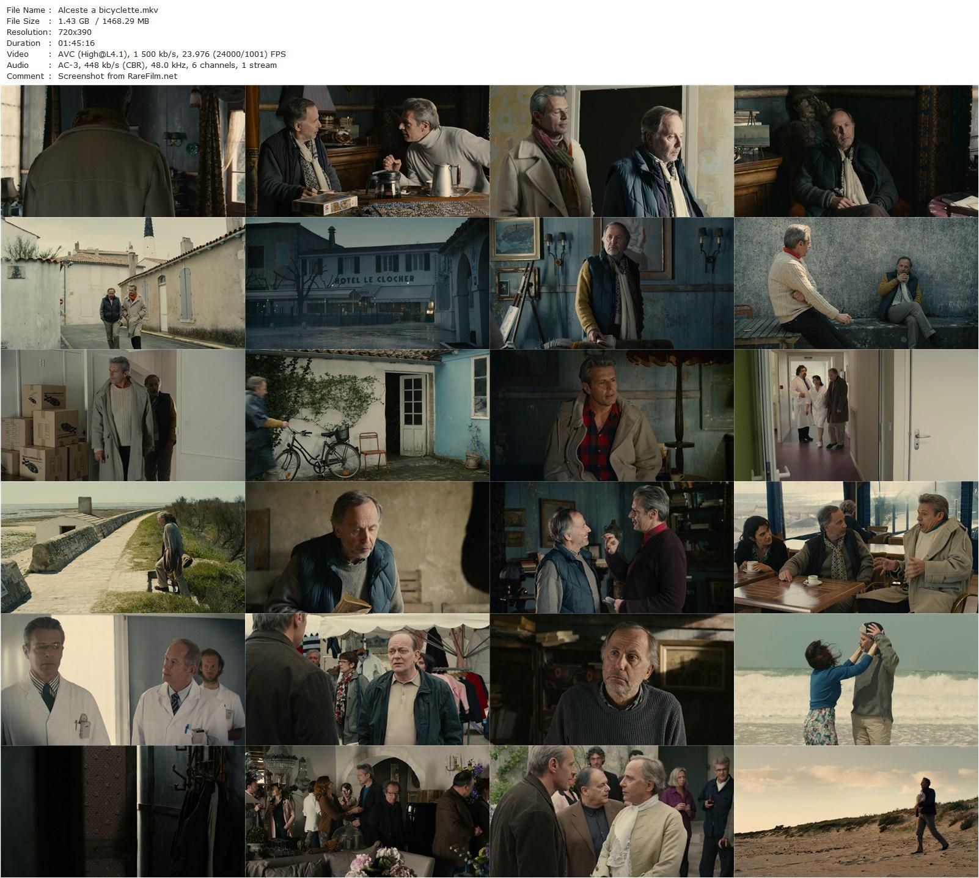Select thumbnail of two men walking village street
The width and height of the screenshot is (979, 878).
pyautogui.click(x=123, y=283)
